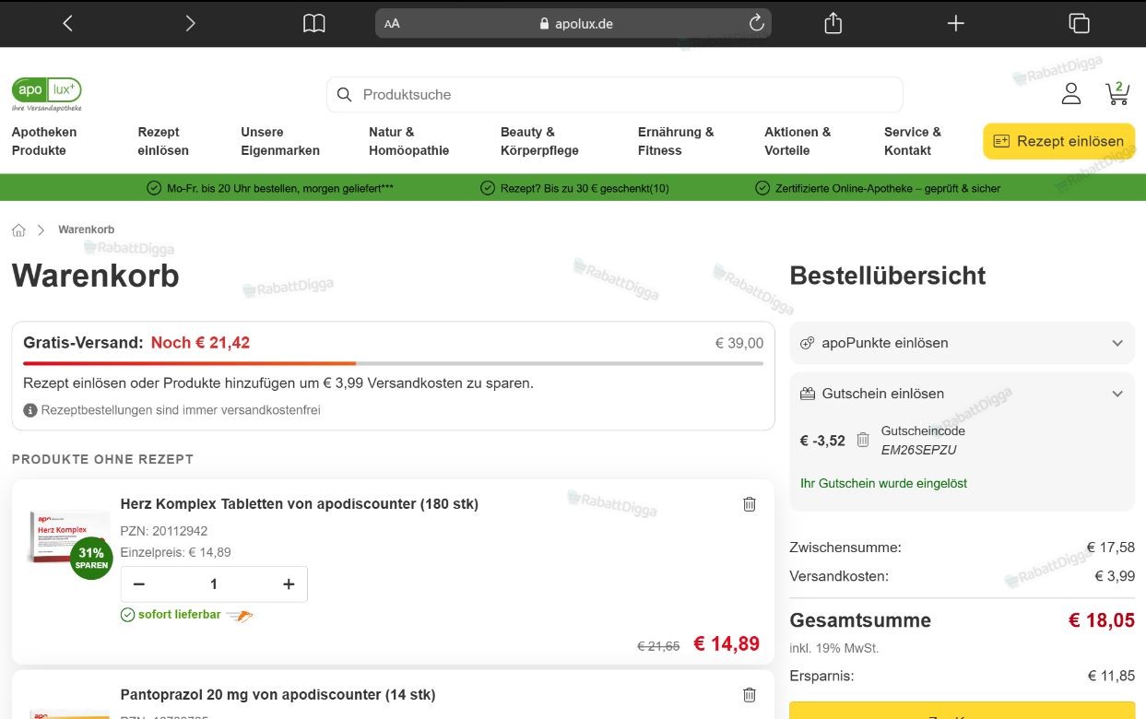The height and width of the screenshot is (719, 1146).
Task: Click the Gutschein gift icon
Action: (808, 394)
